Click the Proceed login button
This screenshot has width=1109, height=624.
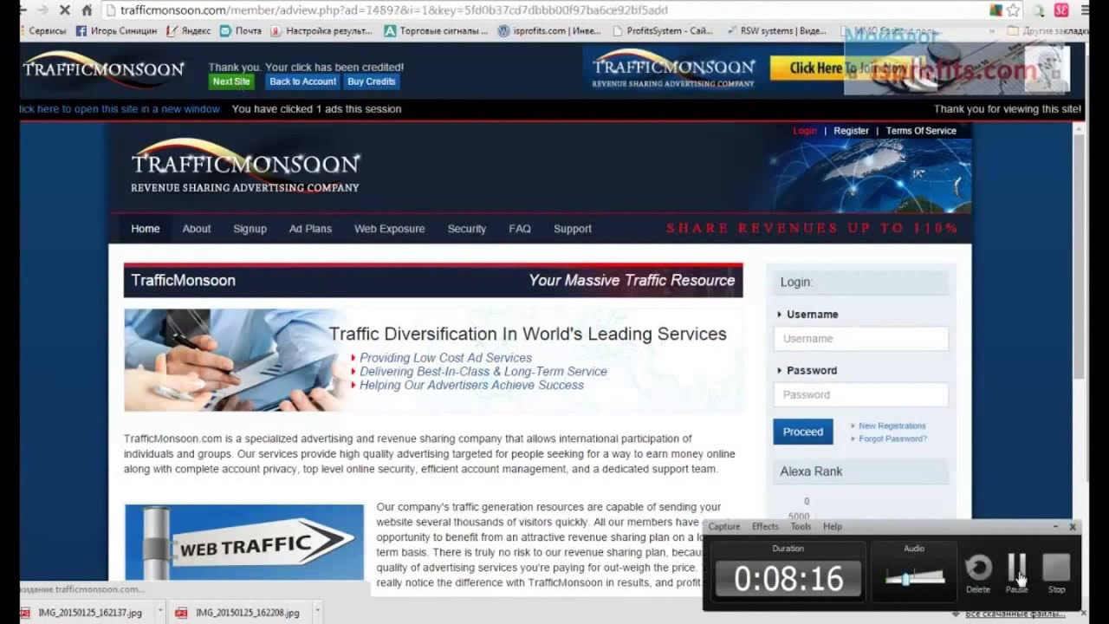pyautogui.click(x=803, y=432)
